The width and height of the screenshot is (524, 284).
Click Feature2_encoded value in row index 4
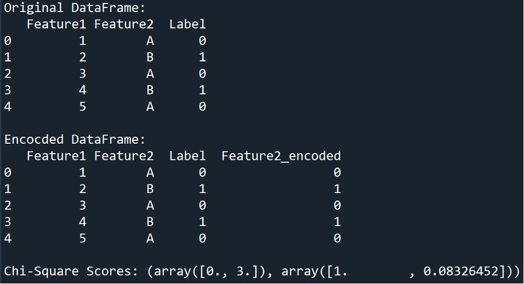point(337,238)
